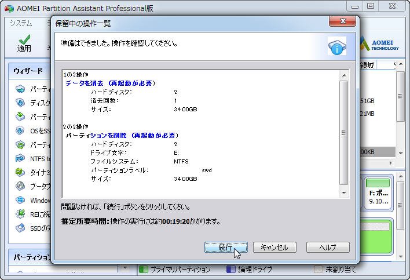Open the システム menu
Viewport: 410px width, 280px height.
click(21, 24)
